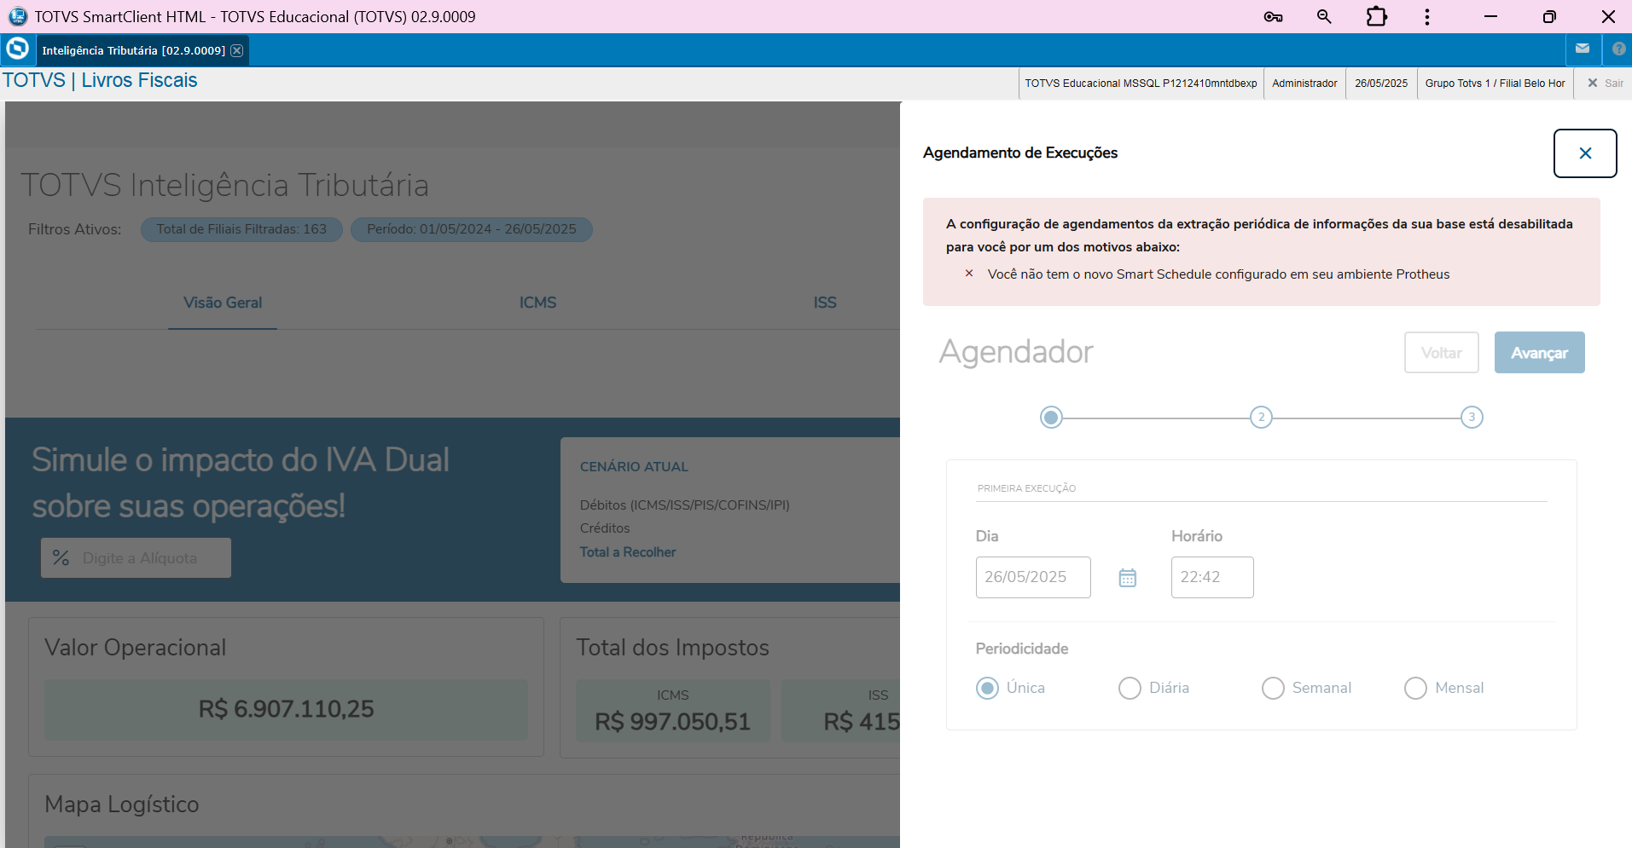Click the Digite a Alíquota input field
The width and height of the screenshot is (1632, 848).
(x=136, y=558)
